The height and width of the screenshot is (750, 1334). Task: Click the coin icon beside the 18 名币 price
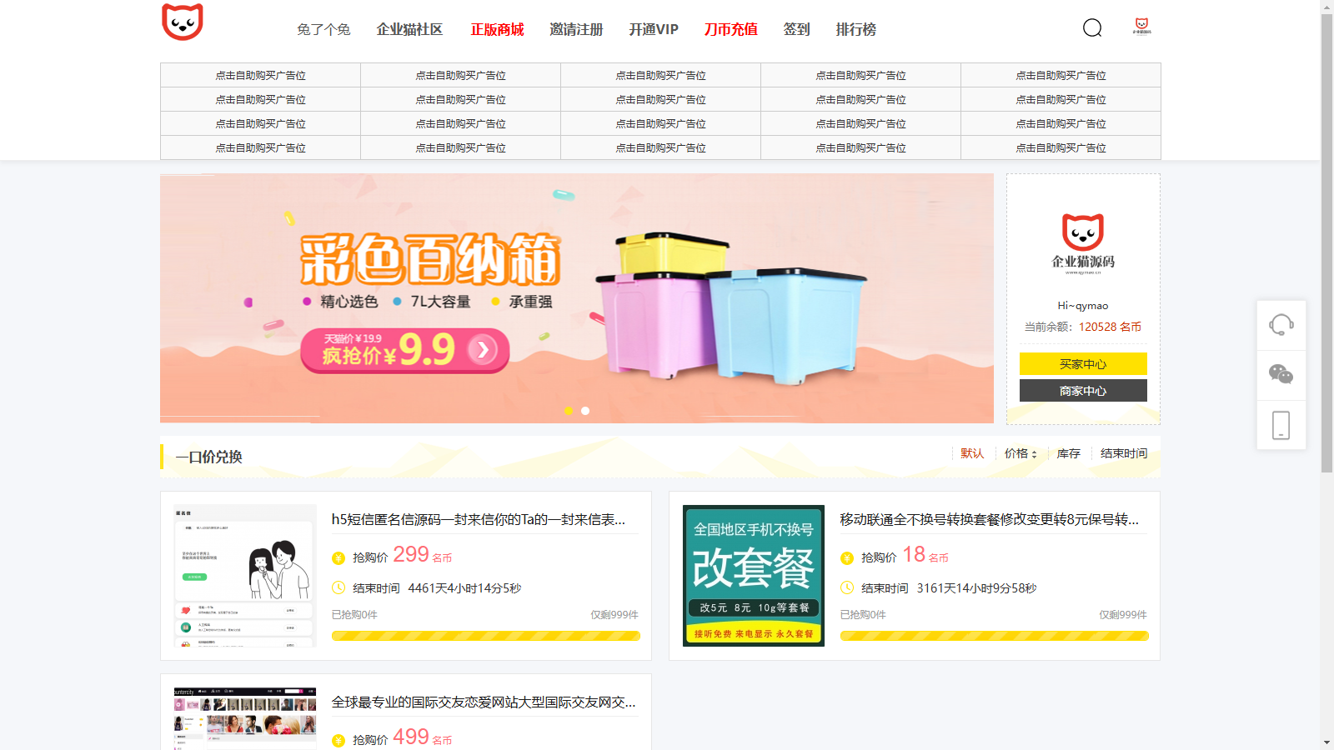pyautogui.click(x=845, y=556)
